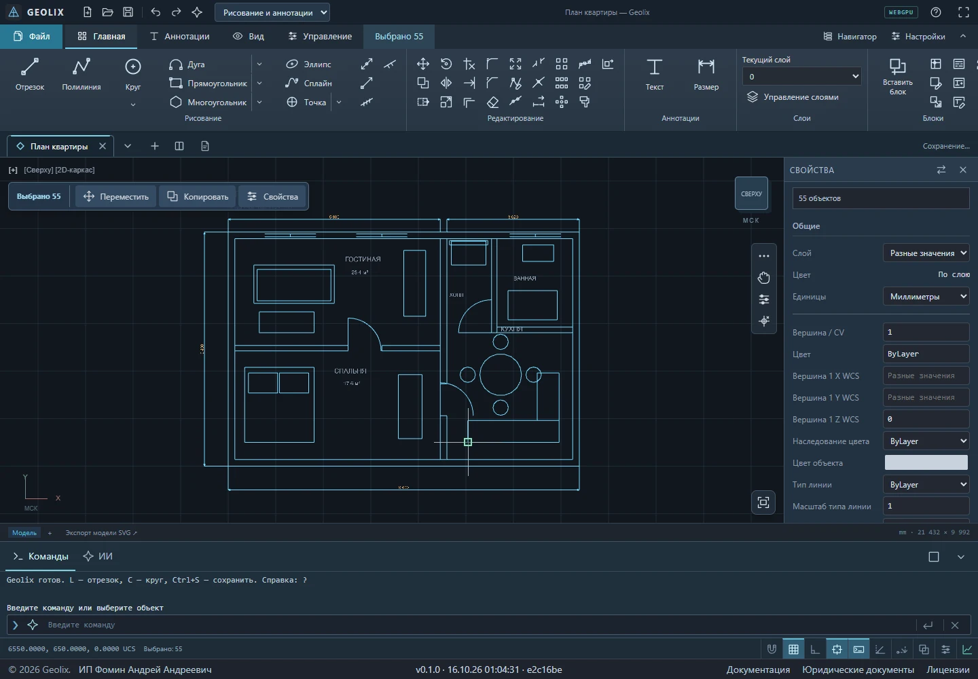The image size is (978, 679).
Task: Click the Цвет объекта color swatch
Action: point(926,462)
